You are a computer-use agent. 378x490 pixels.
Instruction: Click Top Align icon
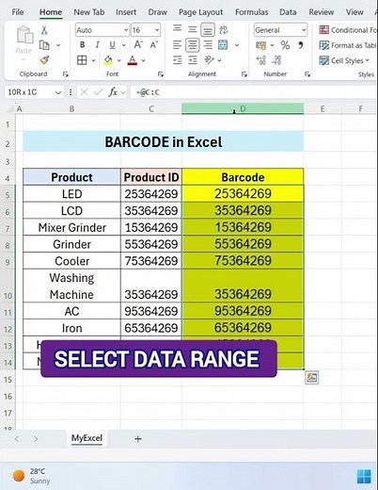[x=177, y=29]
